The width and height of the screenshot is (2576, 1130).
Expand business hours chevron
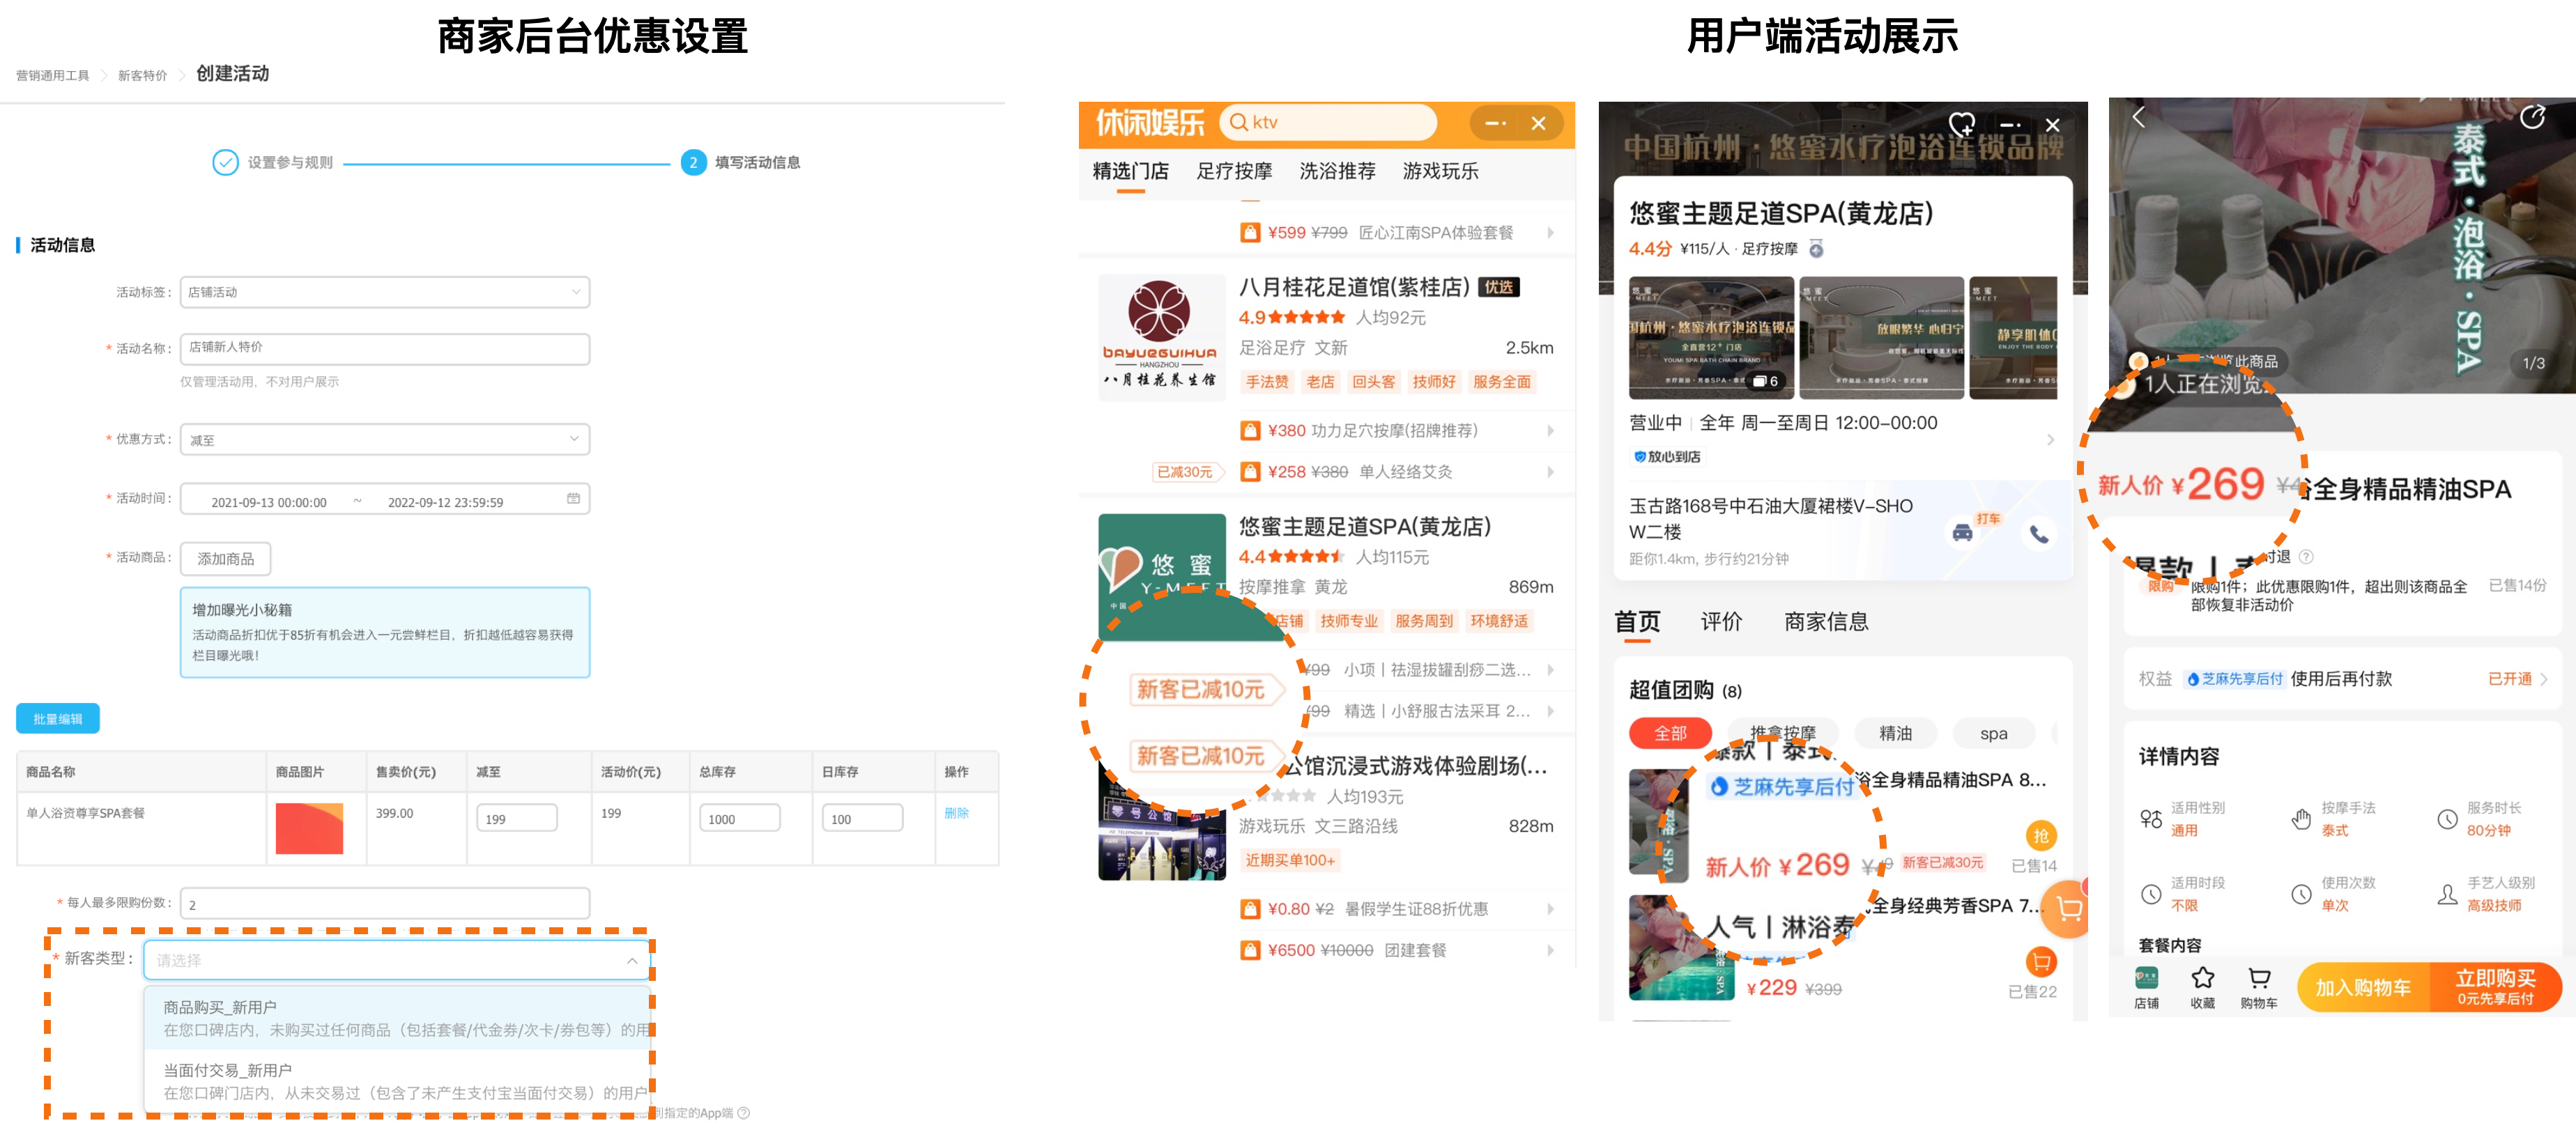click(2050, 440)
